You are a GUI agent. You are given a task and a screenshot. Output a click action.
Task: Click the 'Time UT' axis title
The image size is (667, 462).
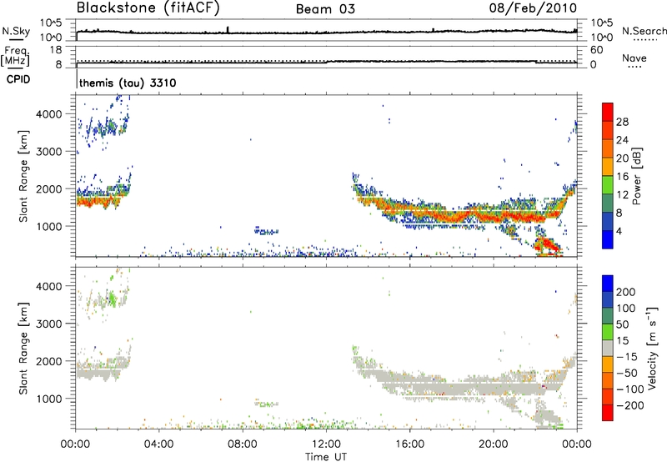coord(326,457)
